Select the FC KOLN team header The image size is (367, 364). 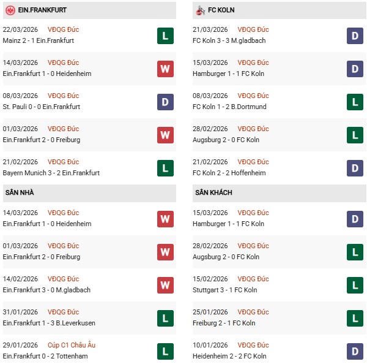(221, 10)
